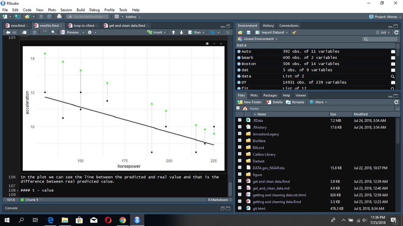
Task: Refresh the Files pane listing
Action: 397,102
